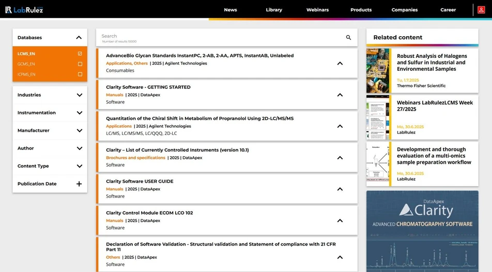Collapse the ECOM LCO 102 result
The width and height of the screenshot is (492, 272).
(340, 221)
